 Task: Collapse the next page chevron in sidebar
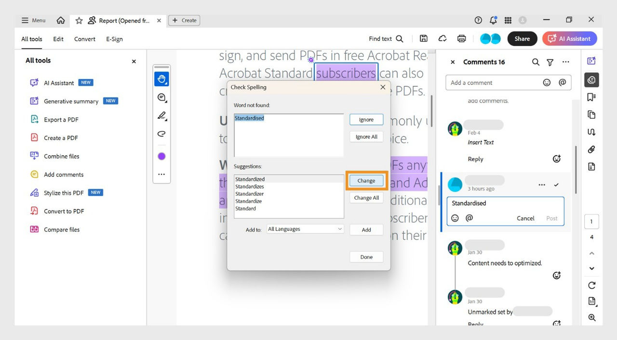pos(592,268)
